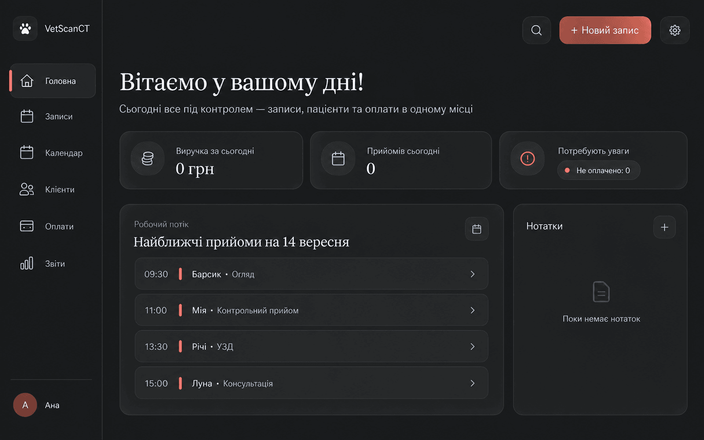704x440 pixels.
Task: Open calendar icon in Робочий потік panel
Action: pos(477,229)
